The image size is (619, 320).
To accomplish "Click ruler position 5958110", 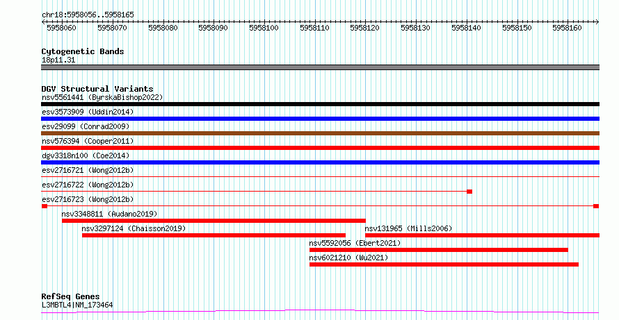I will pyautogui.click(x=314, y=28).
